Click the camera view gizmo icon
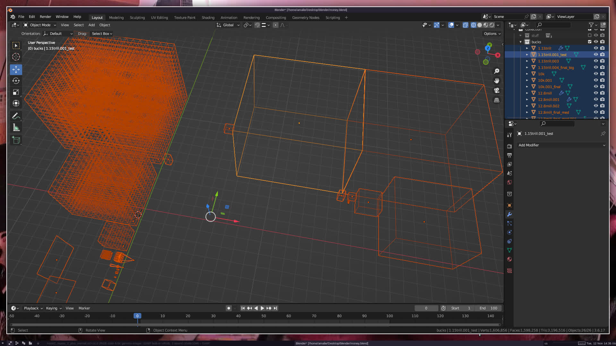This screenshot has width=616, height=346. [497, 91]
